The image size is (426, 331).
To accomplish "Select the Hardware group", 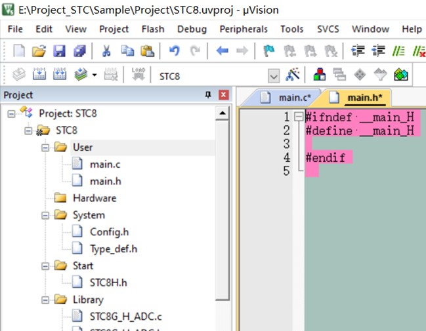I will click(x=95, y=198).
